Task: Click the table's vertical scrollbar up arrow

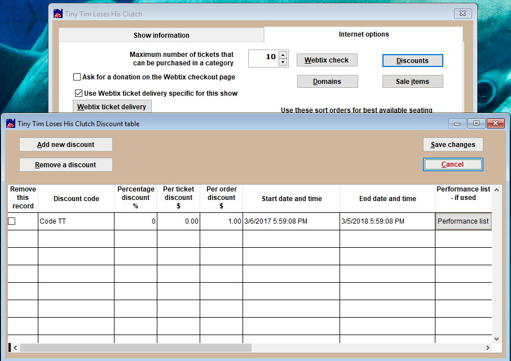Action: click(496, 189)
